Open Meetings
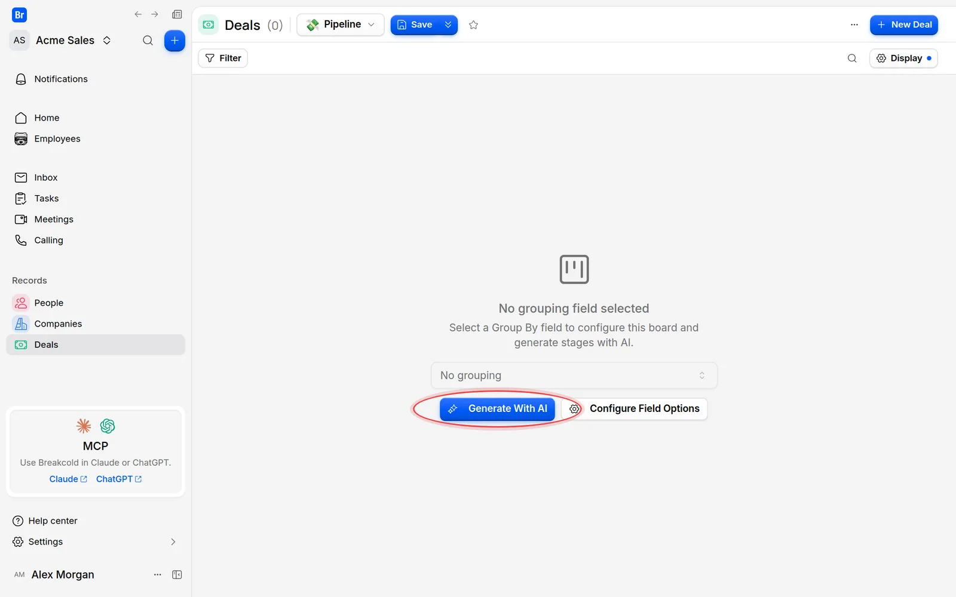956x597 pixels. click(96, 219)
